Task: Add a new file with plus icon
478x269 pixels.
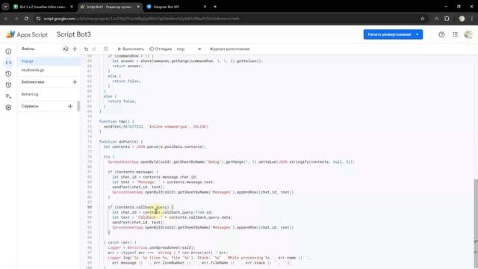Action: tap(75, 49)
